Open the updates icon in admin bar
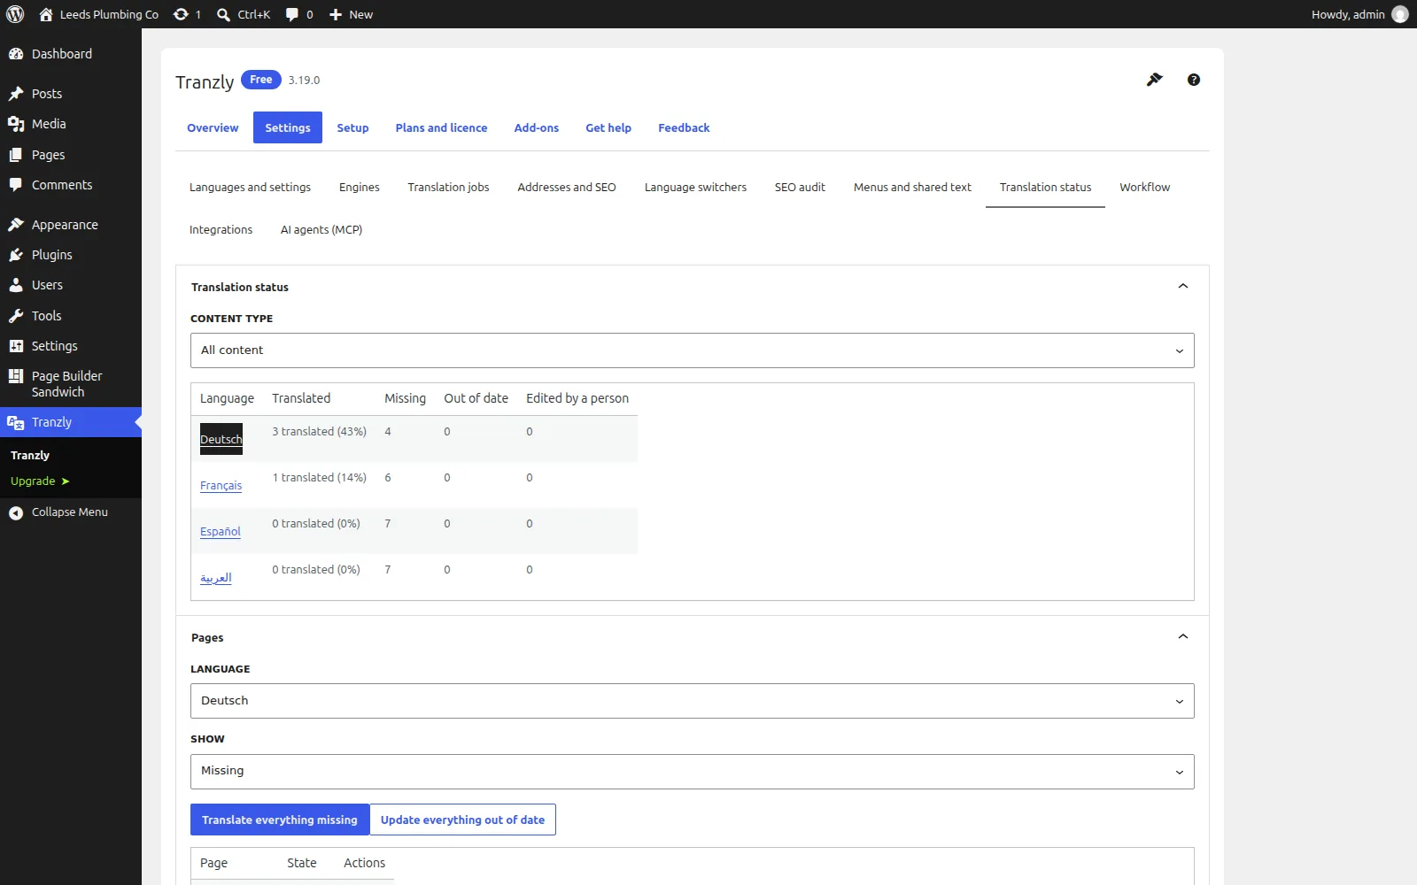Screen dimensions: 1417x885 click(181, 14)
